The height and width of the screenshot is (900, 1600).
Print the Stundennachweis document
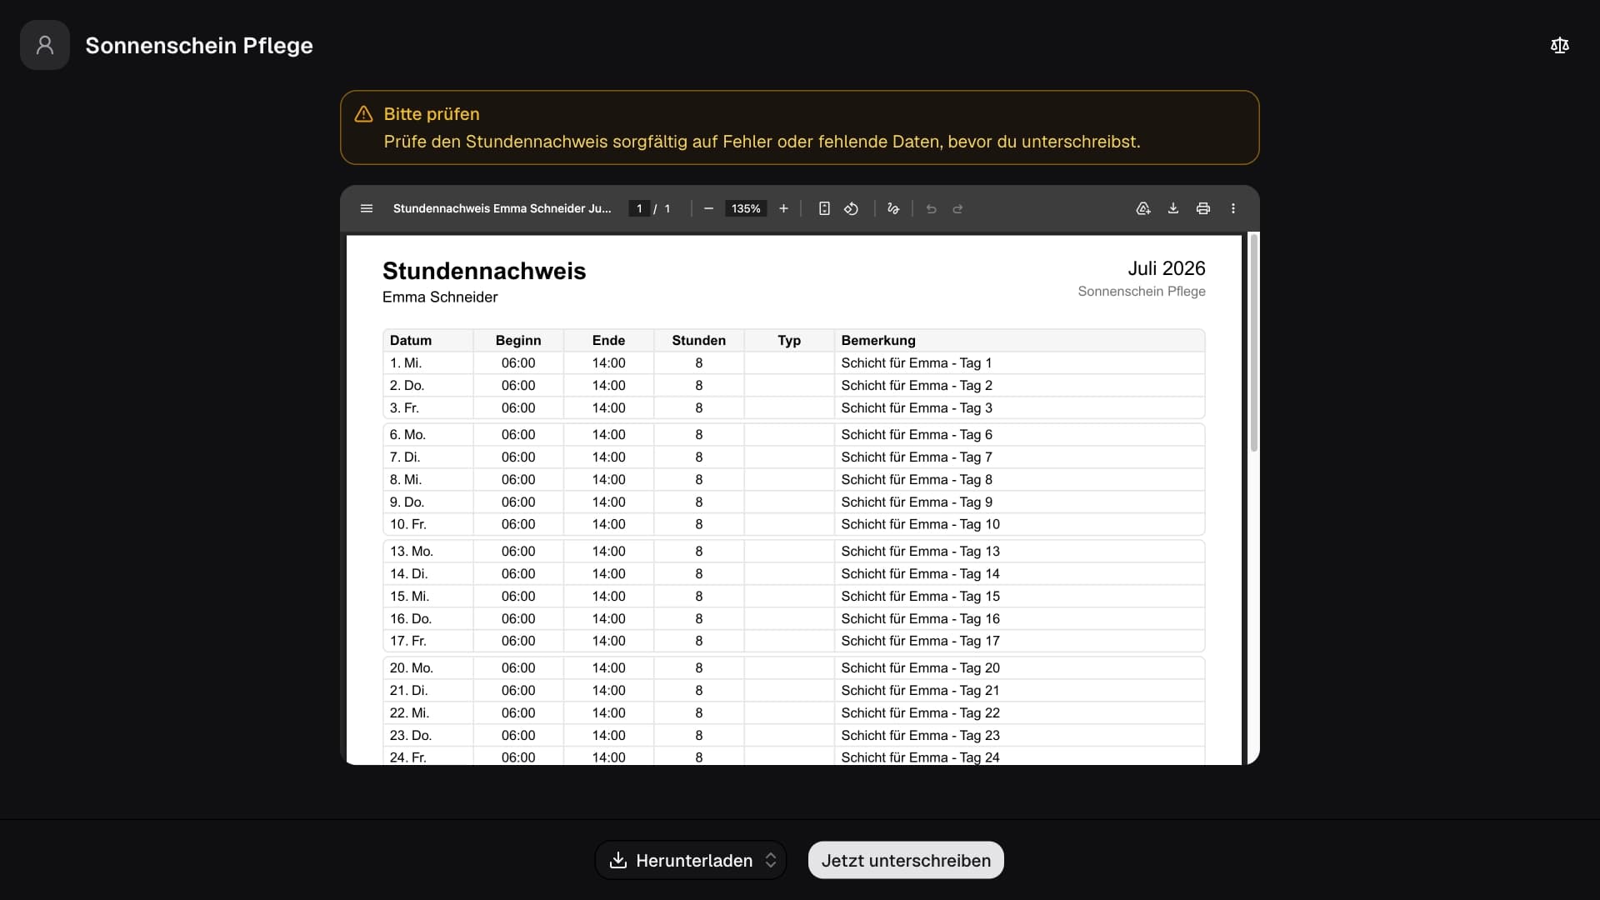tap(1203, 208)
